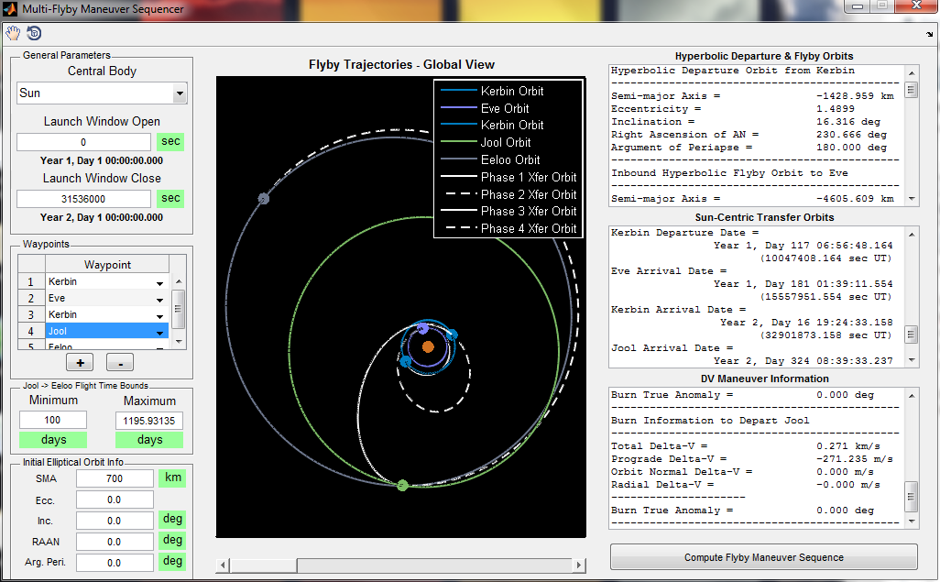Open waypoint 2 Eve dropdown

(159, 299)
